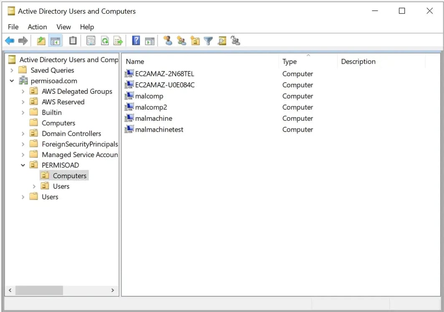
Task: Click the clipboard icon in the toolbar
Action: pyautogui.click(x=73, y=41)
